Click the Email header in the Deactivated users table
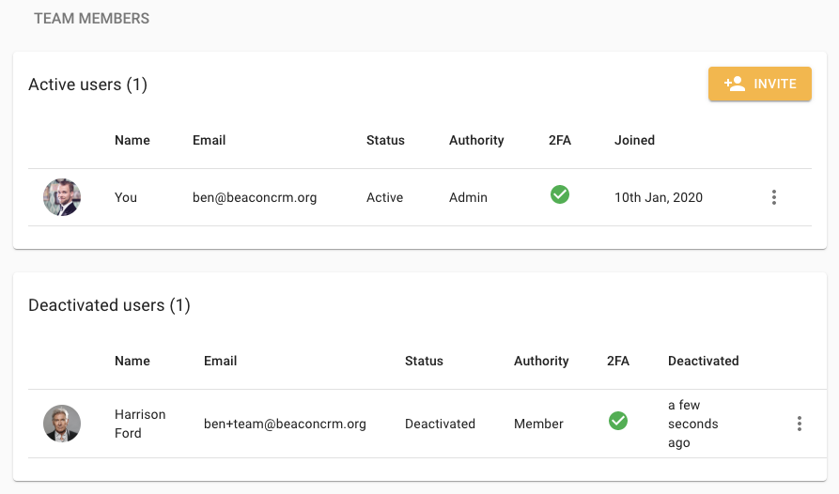 pyautogui.click(x=220, y=361)
